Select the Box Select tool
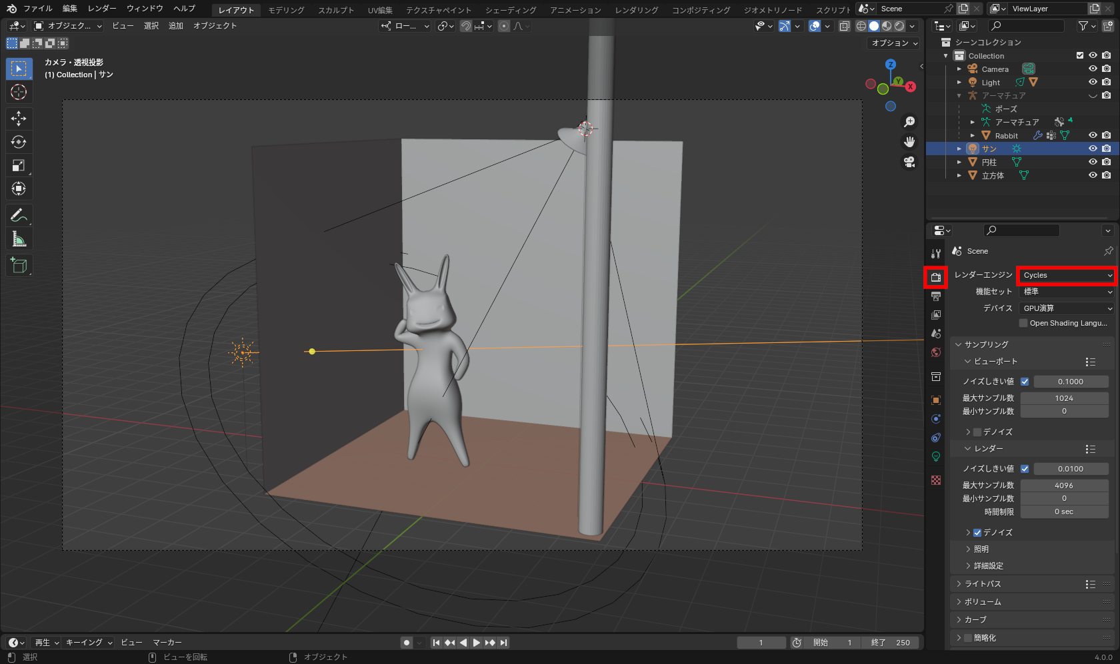Viewport: 1120px width, 664px height. pos(19,69)
